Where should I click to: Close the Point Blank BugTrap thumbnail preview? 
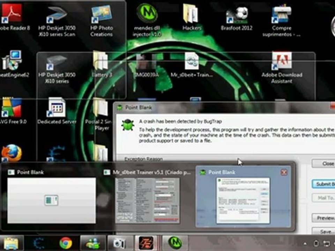point(284,172)
